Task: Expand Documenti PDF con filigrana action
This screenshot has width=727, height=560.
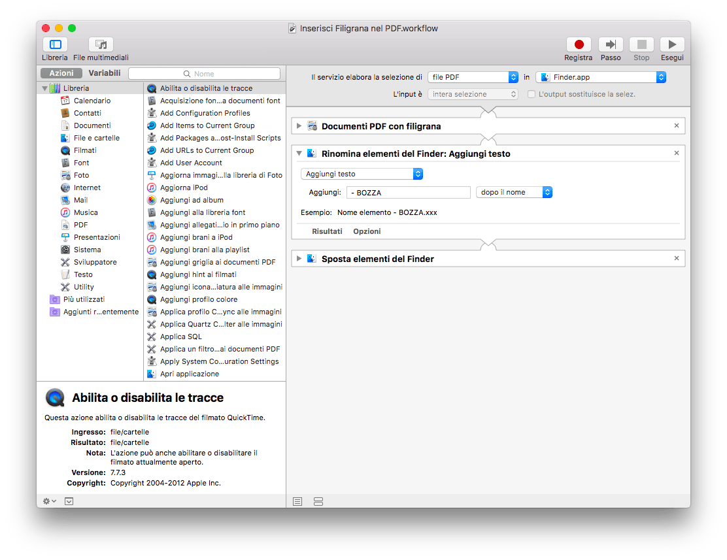Action: [x=299, y=126]
